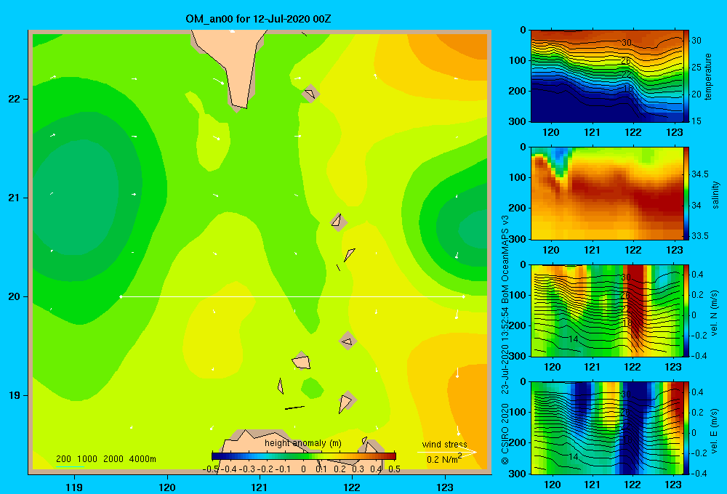727x494 pixels.
Task: Click the title "OM_an00 for 12-Jul-2020 00Z"
Action: click(x=258, y=19)
